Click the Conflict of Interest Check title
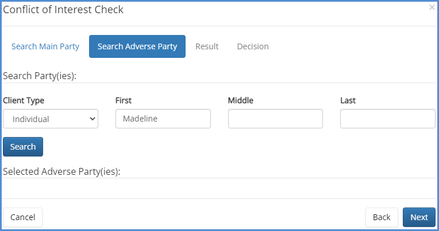The height and width of the screenshot is (231, 439). tap(63, 10)
